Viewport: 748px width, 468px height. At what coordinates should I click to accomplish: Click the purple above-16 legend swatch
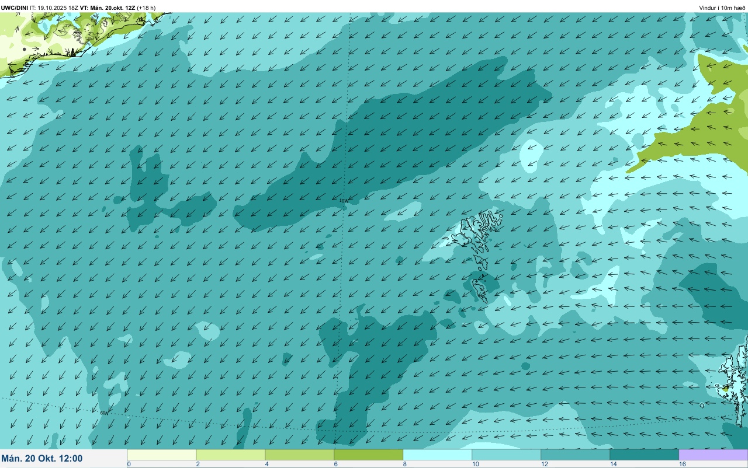[x=714, y=455]
